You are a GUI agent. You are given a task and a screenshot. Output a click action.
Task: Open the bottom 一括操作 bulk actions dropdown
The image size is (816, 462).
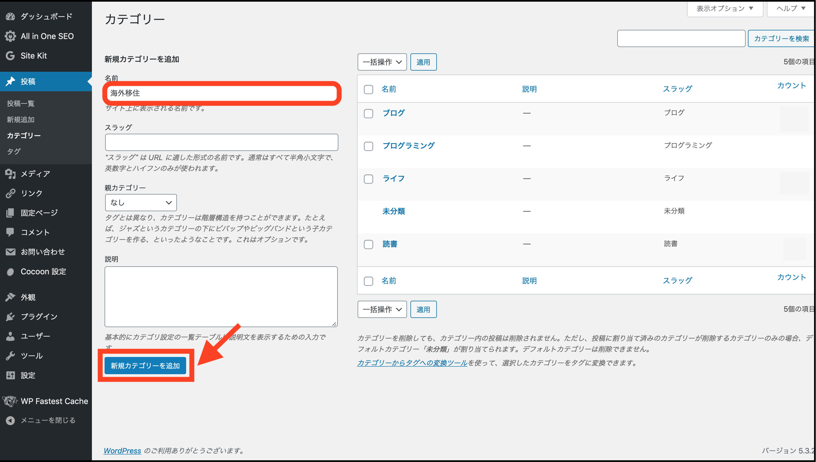tap(382, 309)
